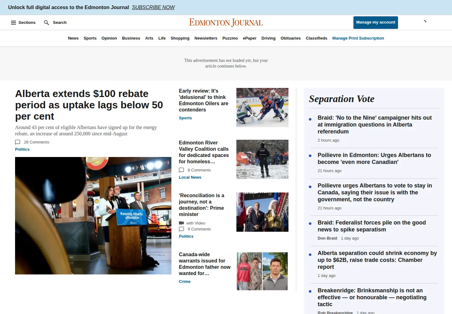Click the Canada-wide warrants story thumbnail
Screen dimensions: 452x314
point(262,271)
